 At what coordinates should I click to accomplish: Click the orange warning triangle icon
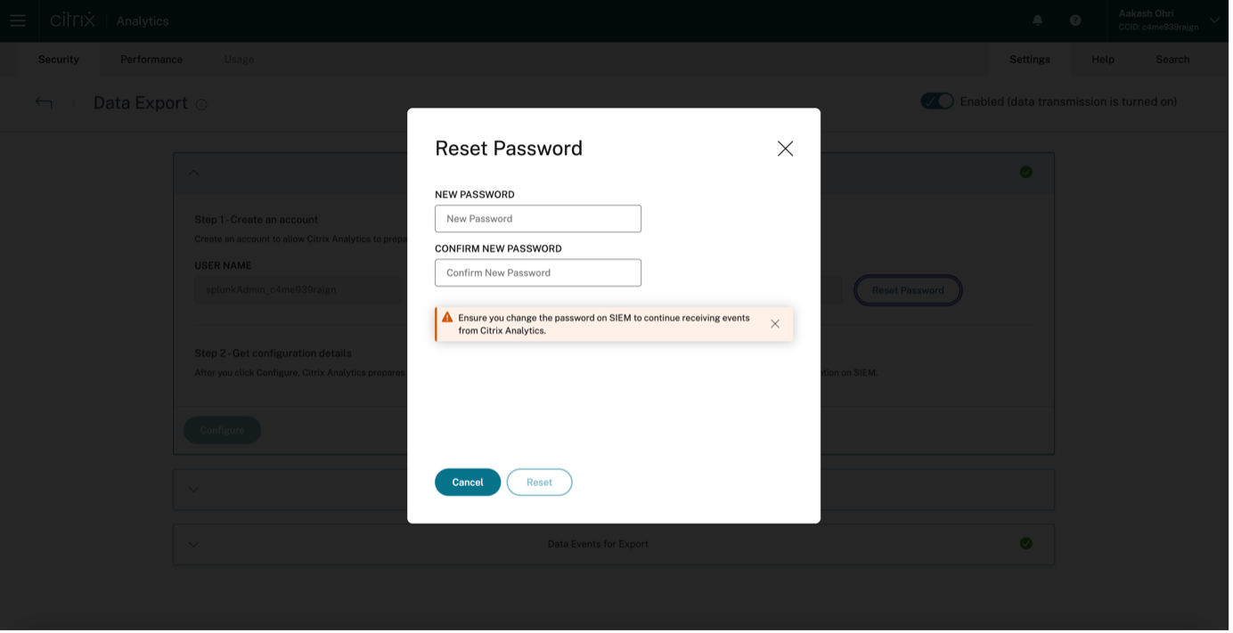tap(447, 318)
